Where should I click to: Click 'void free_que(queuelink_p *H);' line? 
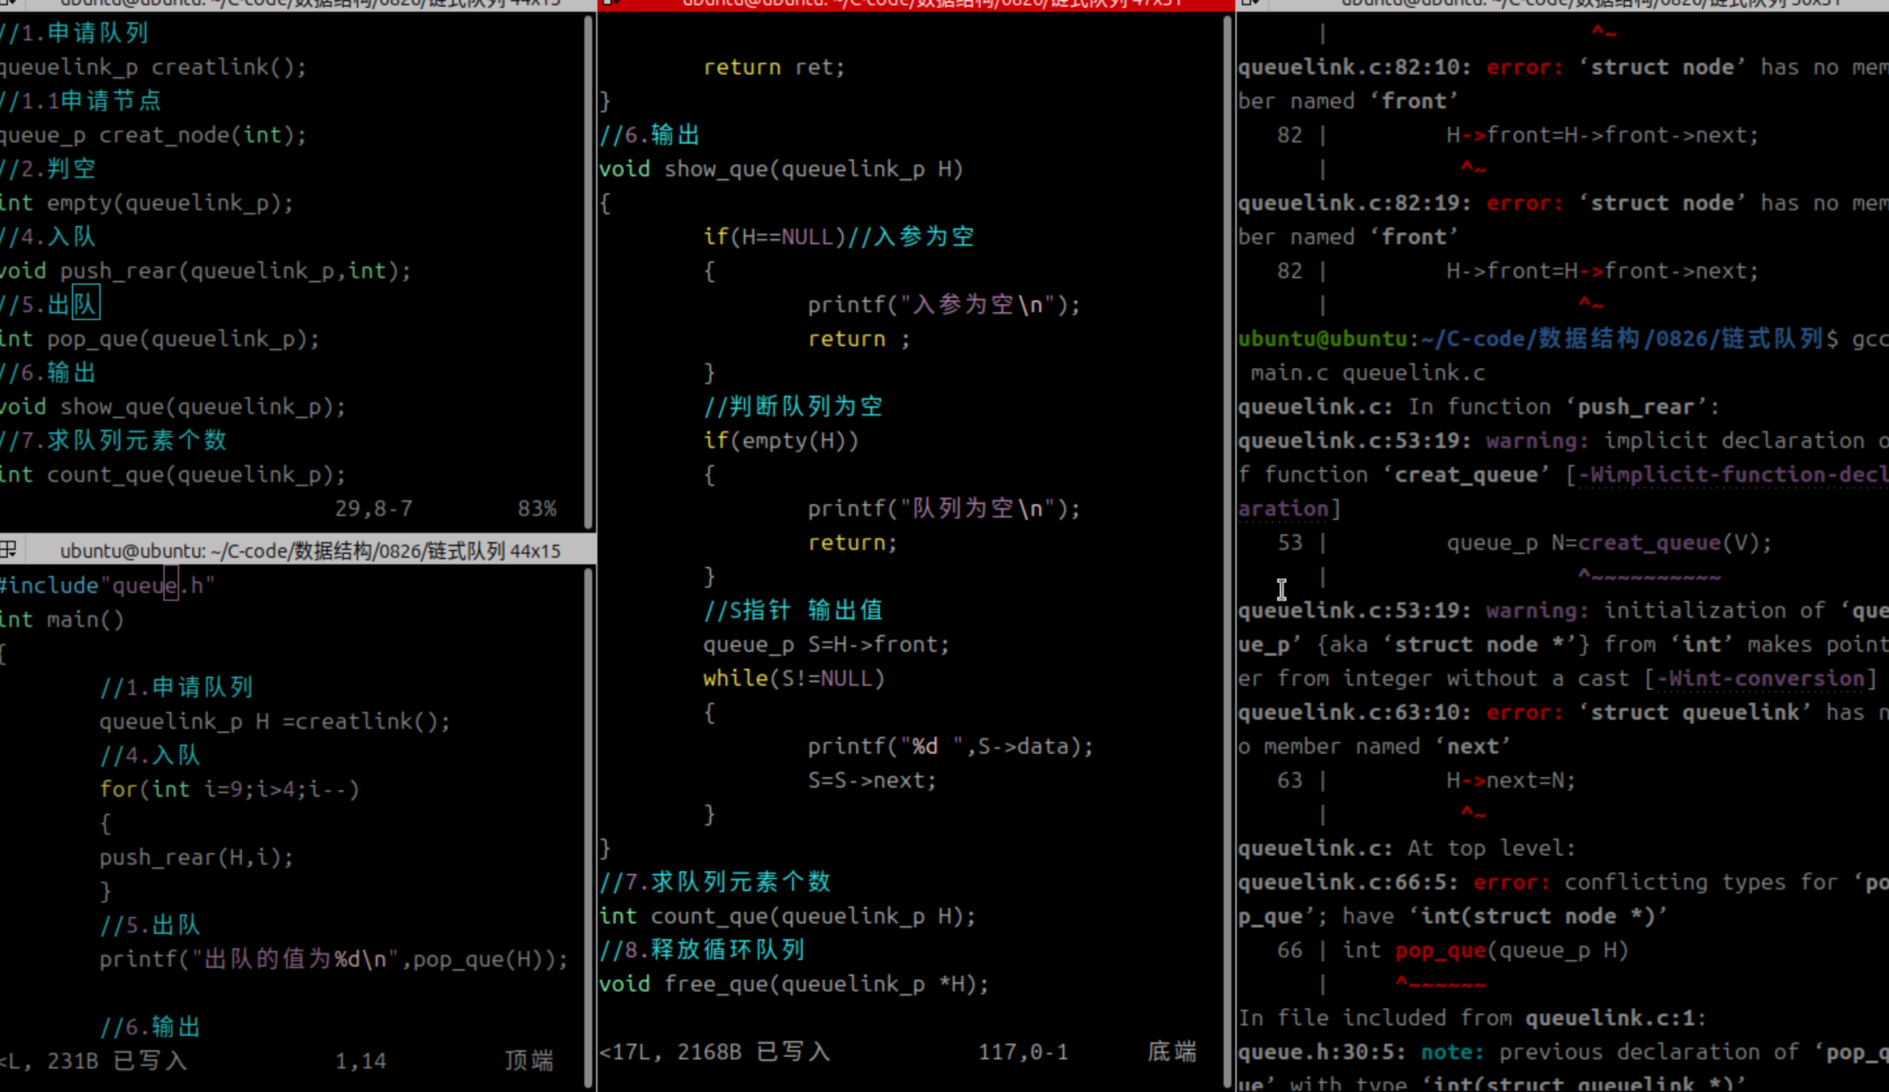[794, 984]
